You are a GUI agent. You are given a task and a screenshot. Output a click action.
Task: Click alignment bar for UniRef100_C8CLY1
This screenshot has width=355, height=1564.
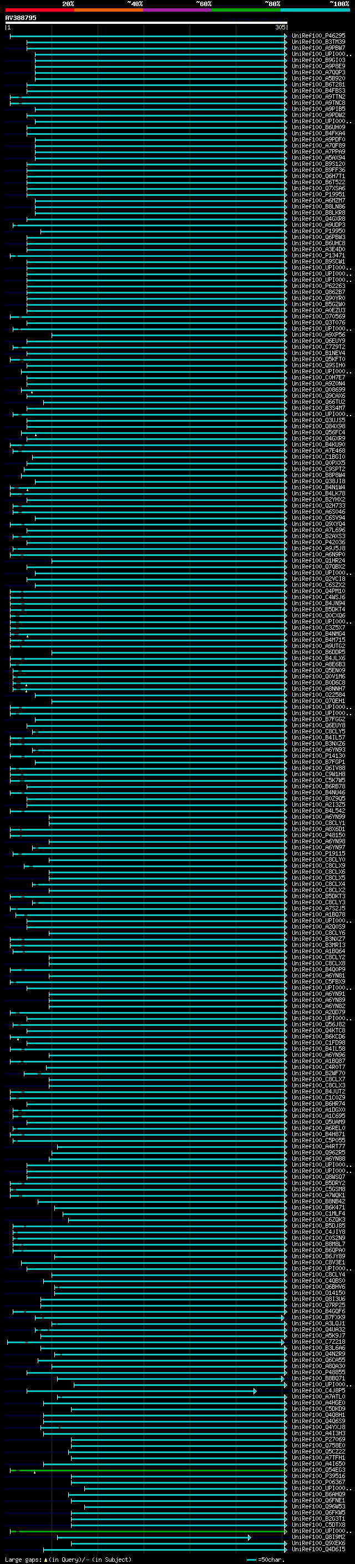point(168,823)
